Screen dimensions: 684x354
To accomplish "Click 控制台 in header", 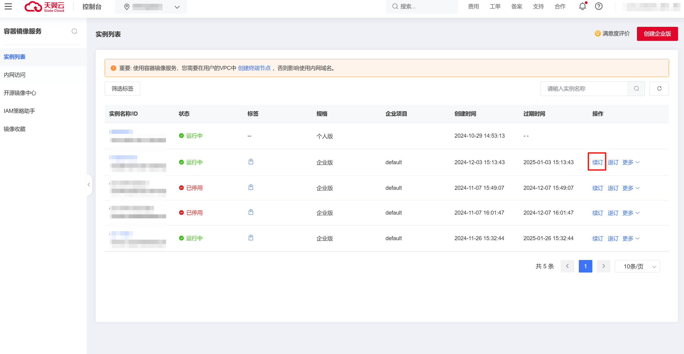I will [92, 7].
